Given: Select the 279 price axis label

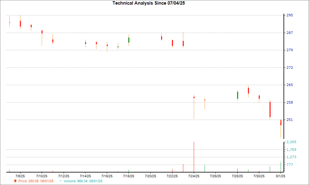Looking at the screenshot, I should (290, 50).
